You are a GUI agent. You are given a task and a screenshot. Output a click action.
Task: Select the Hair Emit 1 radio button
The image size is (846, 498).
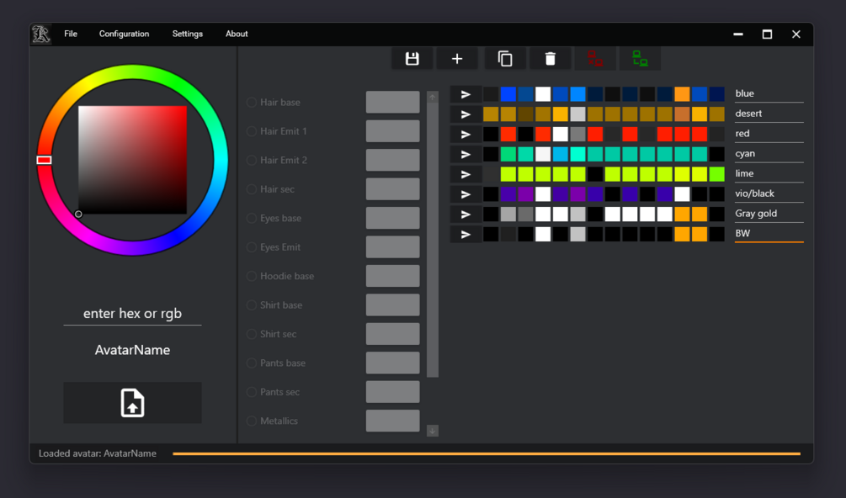pyautogui.click(x=252, y=131)
